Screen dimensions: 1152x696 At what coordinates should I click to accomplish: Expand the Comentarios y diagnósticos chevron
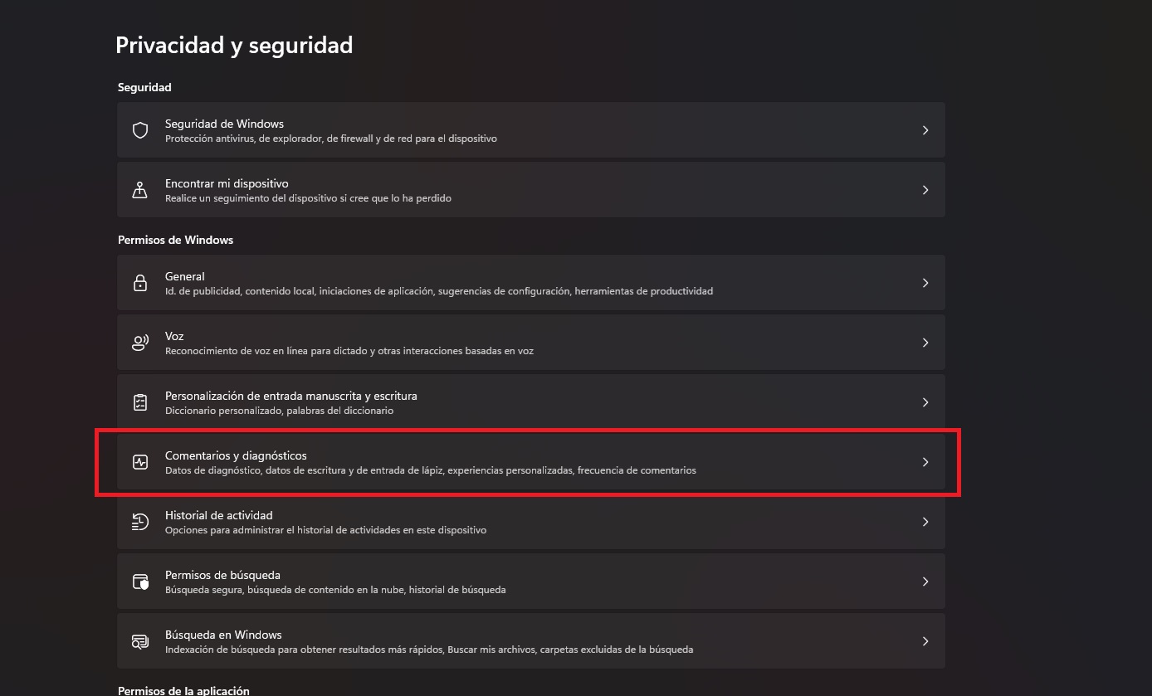[x=925, y=462]
